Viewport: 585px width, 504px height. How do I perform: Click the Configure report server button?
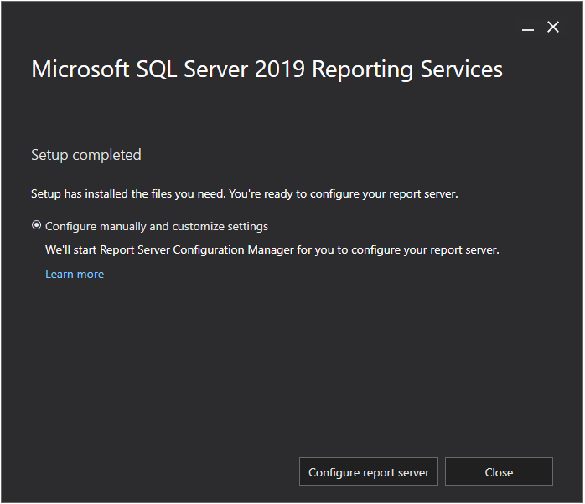[369, 471]
